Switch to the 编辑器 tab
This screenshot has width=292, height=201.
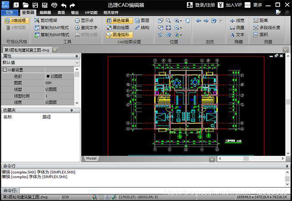tap(45, 12)
